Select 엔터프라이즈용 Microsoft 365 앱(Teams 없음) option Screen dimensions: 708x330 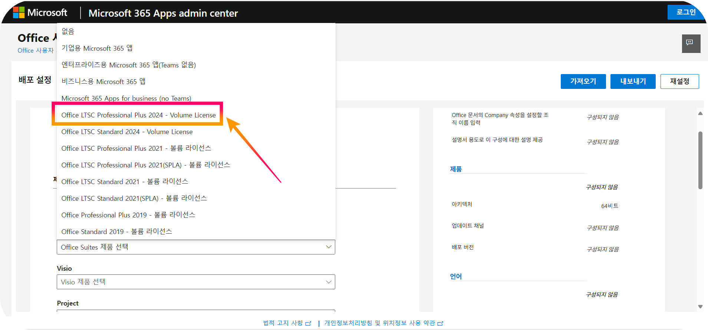pos(196,65)
